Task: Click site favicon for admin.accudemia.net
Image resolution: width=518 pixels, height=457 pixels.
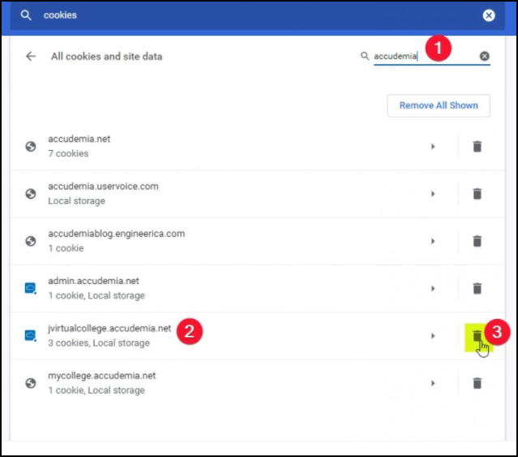Action: point(31,288)
